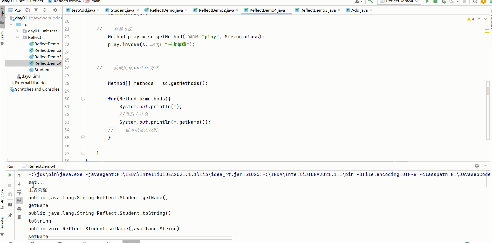Close the Add.java tab
The height and width of the screenshot is (243, 492).
coord(371,10)
